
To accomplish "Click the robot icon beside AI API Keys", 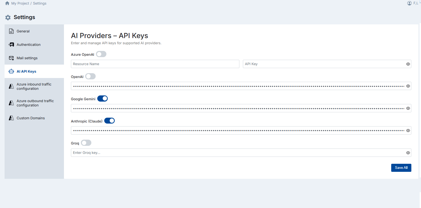I will (11, 71).
